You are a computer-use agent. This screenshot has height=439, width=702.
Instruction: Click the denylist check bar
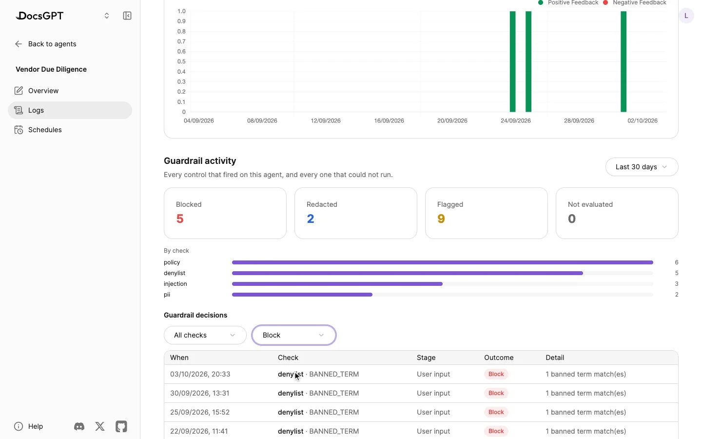click(x=408, y=273)
